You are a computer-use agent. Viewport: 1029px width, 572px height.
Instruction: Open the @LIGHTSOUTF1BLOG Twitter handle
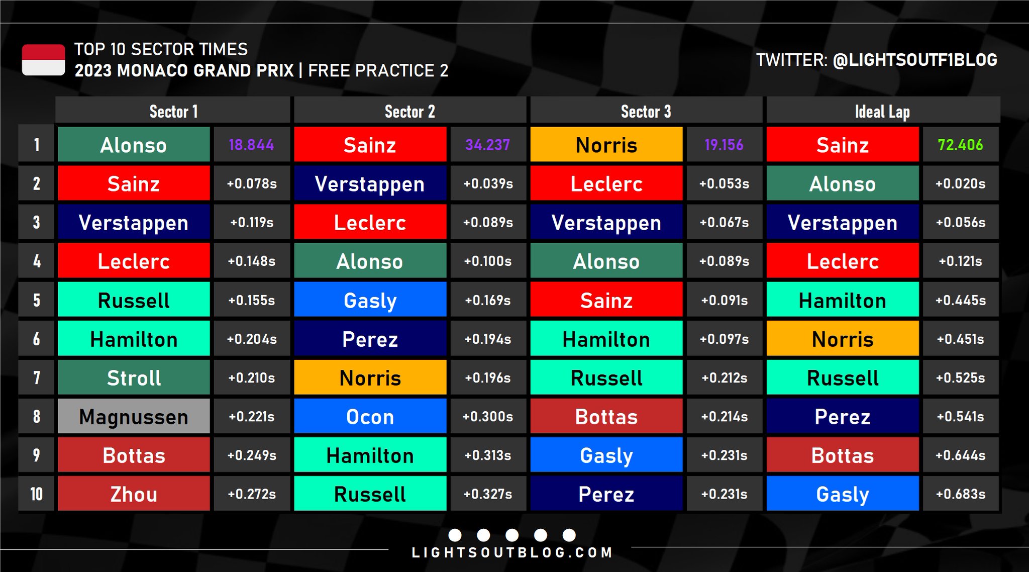click(914, 60)
